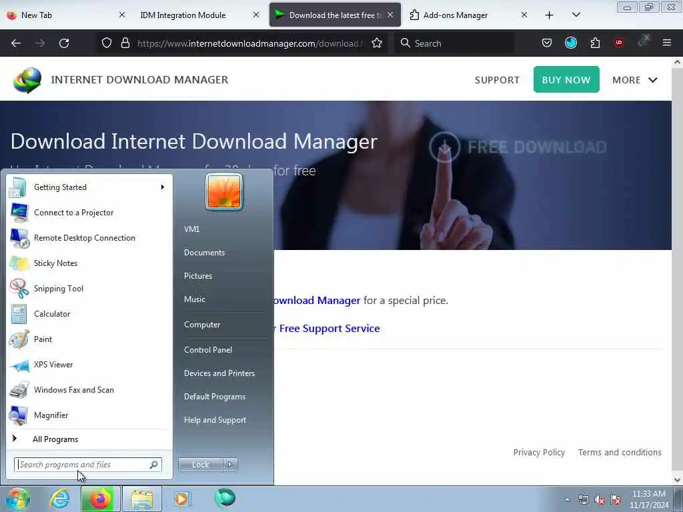The height and width of the screenshot is (512, 683).
Task: Open Documents from Start menu
Action: click(x=204, y=253)
